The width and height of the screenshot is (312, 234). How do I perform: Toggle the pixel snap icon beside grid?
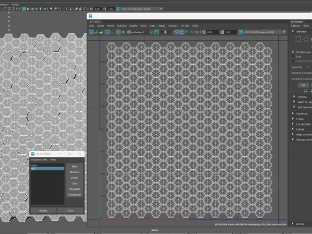click(x=112, y=32)
